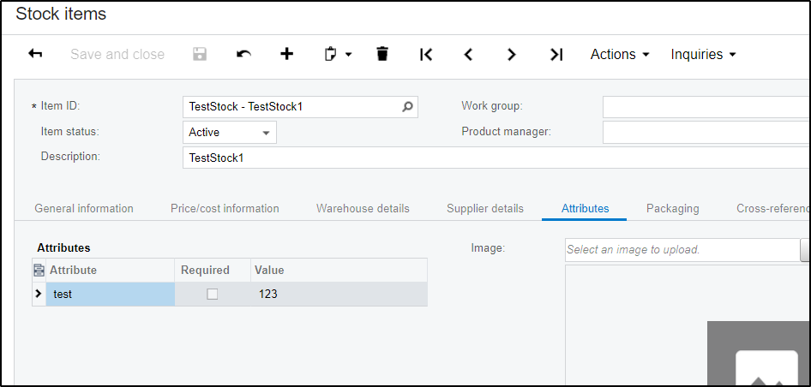Open the Inquiries menu
The width and height of the screenshot is (811, 387).
pyautogui.click(x=704, y=54)
